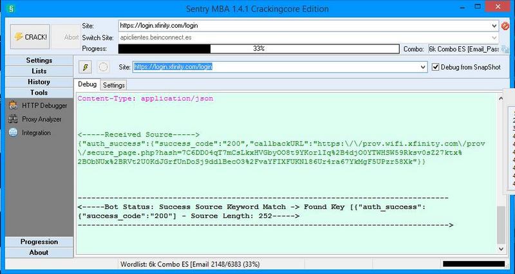Viewport: 515px width, 274px height.
Task: Toggle the Debug from SnapShot checkbox
Action: 436,68
